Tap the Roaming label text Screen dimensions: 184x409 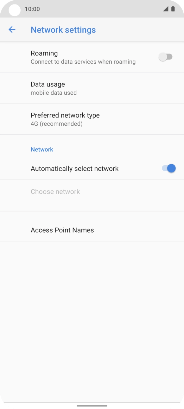pyautogui.click(x=44, y=53)
